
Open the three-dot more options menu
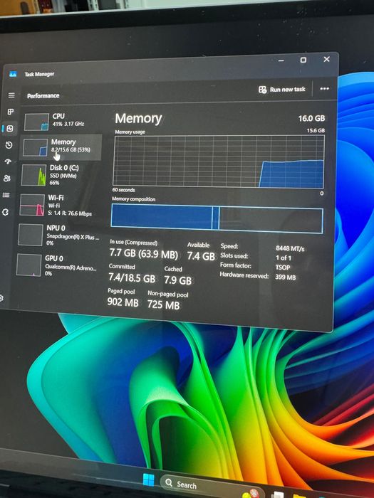[x=324, y=89]
